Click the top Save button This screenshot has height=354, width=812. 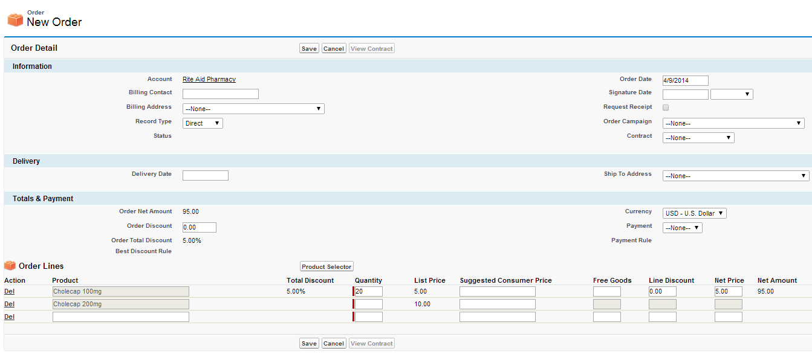pos(309,48)
